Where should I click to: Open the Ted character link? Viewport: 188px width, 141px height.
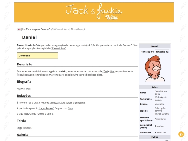(x=105, y=71)
